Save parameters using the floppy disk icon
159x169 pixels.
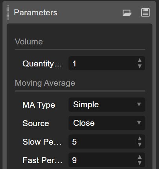[x=145, y=13]
